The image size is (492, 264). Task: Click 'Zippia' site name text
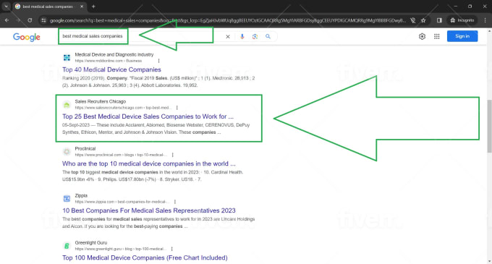[81, 195]
